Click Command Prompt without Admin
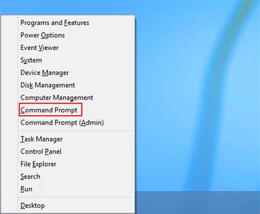This screenshot has height=214, width=260. pyautogui.click(x=49, y=110)
